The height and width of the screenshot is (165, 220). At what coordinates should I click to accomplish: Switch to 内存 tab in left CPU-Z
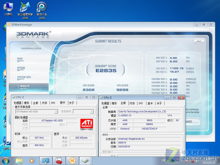click(44, 103)
